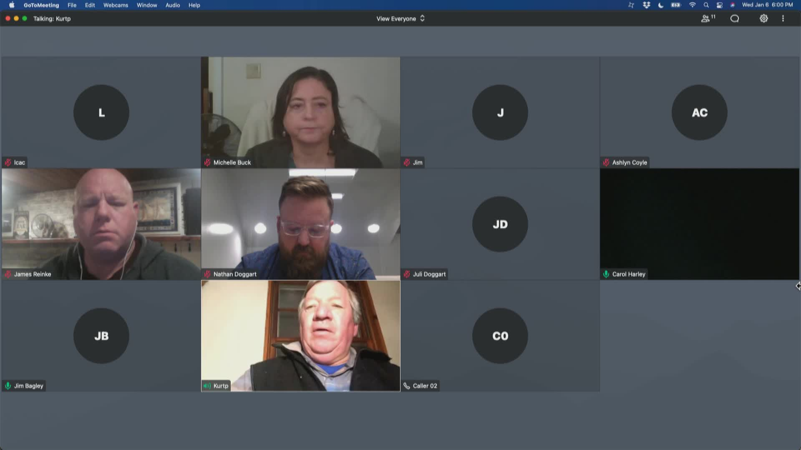
Task: Open the GoToMeeting app menu
Action: click(x=41, y=5)
